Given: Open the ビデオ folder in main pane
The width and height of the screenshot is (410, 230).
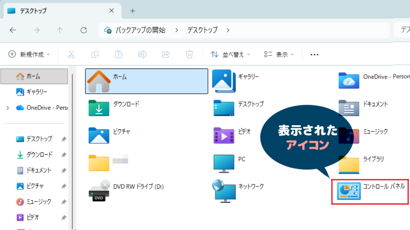Looking at the screenshot, I should point(232,135).
